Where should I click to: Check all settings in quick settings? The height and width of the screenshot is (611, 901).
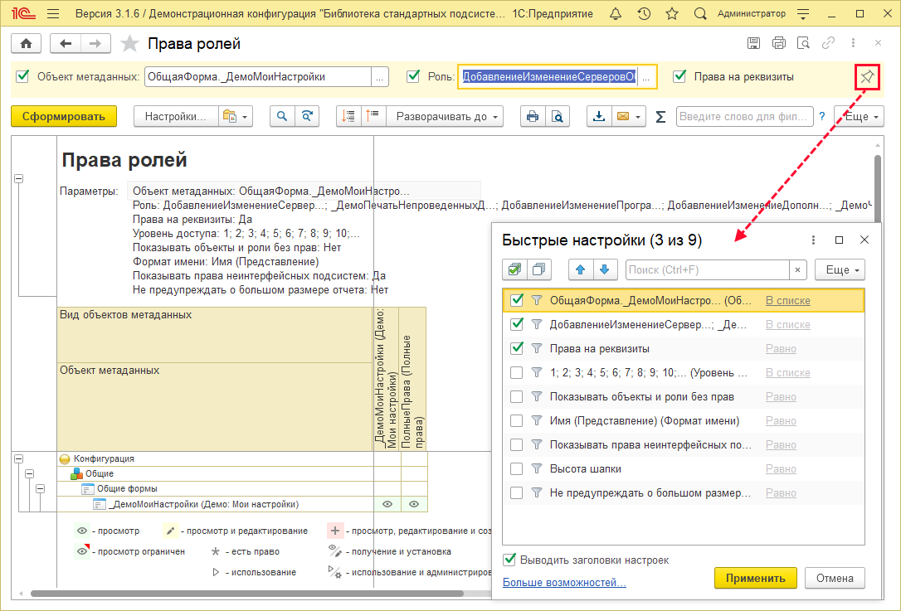coord(515,269)
